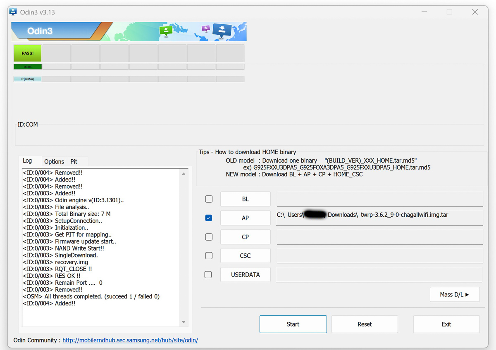Click the CP file path field

(379, 237)
